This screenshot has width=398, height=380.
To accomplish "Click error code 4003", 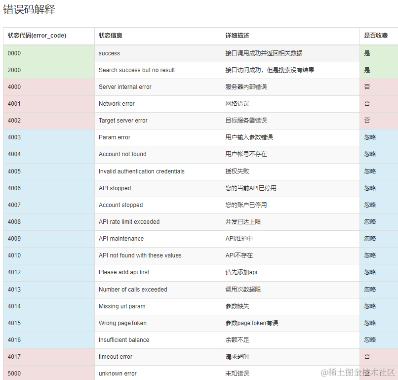I will [x=14, y=137].
